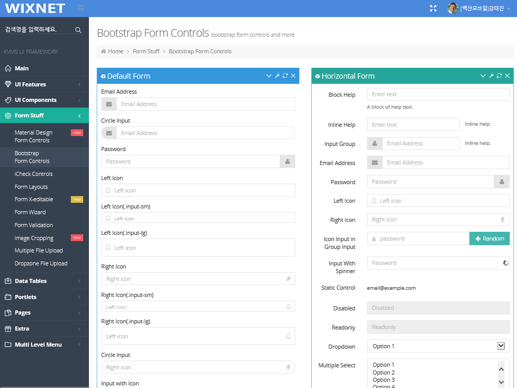Click the email@example.com static text

tap(391, 288)
